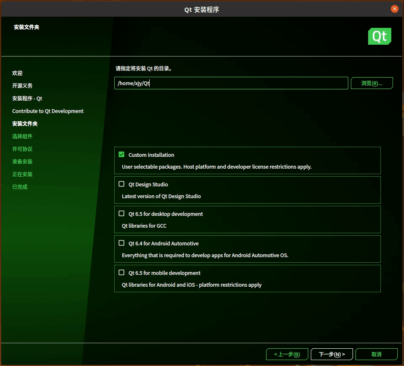
Task: Click the 请指定将安装 Qt 的目录 label
Action: tap(144, 68)
